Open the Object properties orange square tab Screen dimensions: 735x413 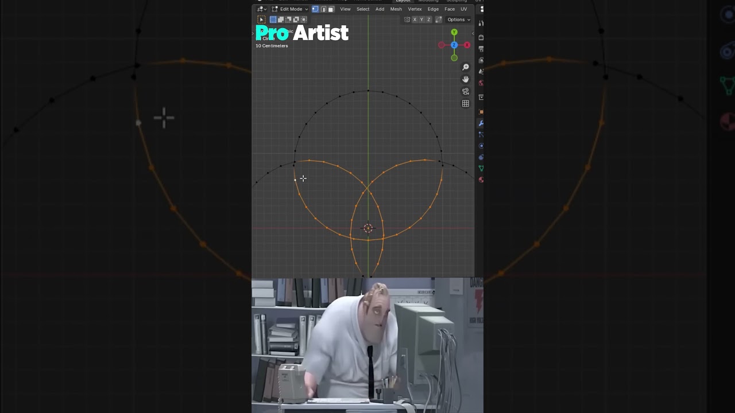(481, 112)
